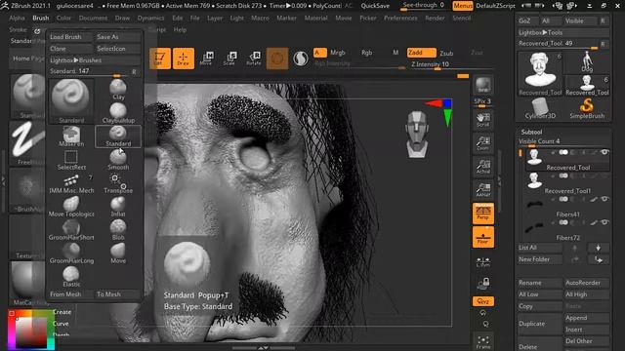Pick the IMM Misc. Mech brush
The height and width of the screenshot is (351, 625).
pos(71,183)
